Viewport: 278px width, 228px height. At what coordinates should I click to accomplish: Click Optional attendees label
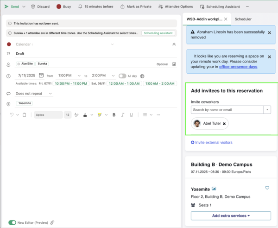pyautogui.click(x=162, y=64)
